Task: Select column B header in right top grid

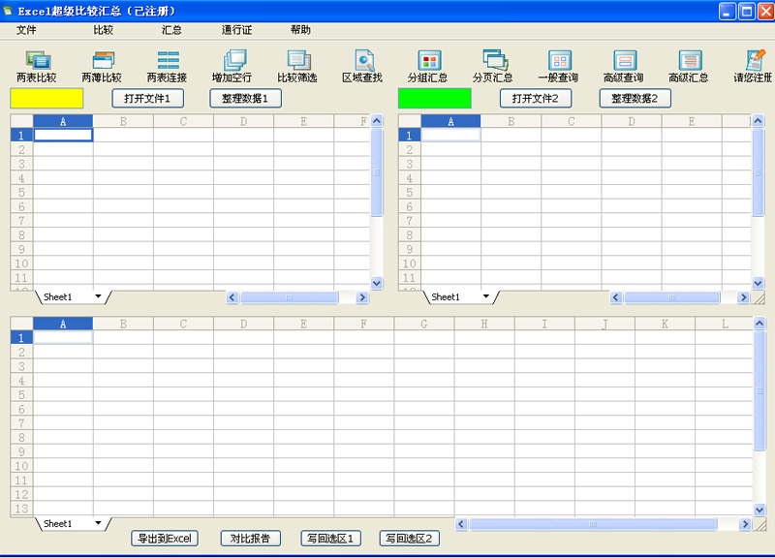Action: coord(511,121)
